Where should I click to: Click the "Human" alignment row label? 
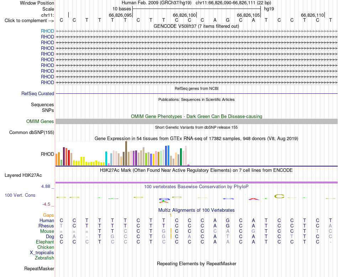47,220
